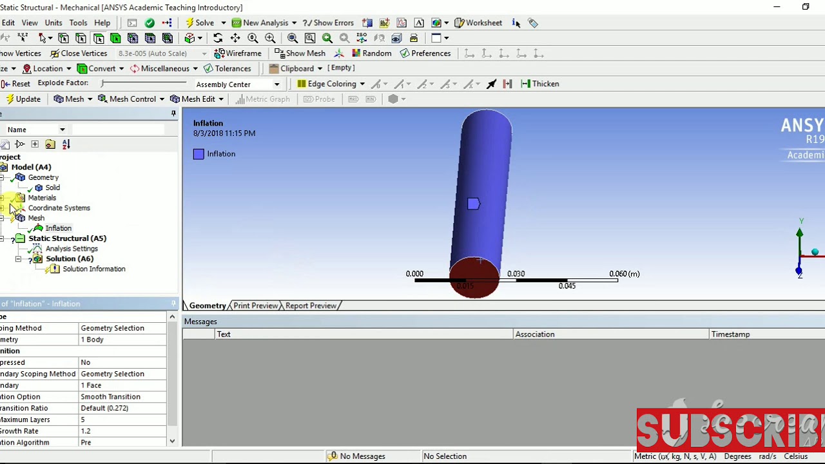The height and width of the screenshot is (464, 825).
Task: Open the Units menu
Action: 53,23
